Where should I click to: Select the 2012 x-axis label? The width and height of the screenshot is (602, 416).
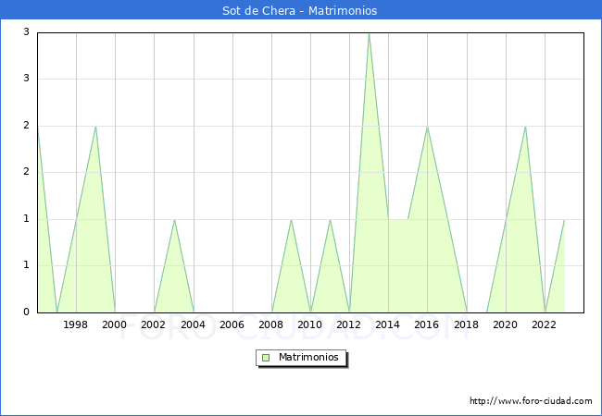(349, 324)
